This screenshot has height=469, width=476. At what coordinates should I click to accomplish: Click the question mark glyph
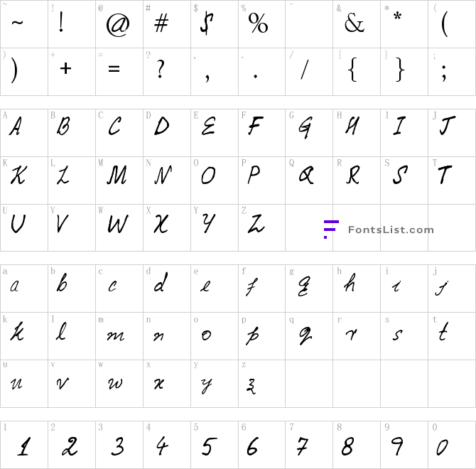point(161,69)
